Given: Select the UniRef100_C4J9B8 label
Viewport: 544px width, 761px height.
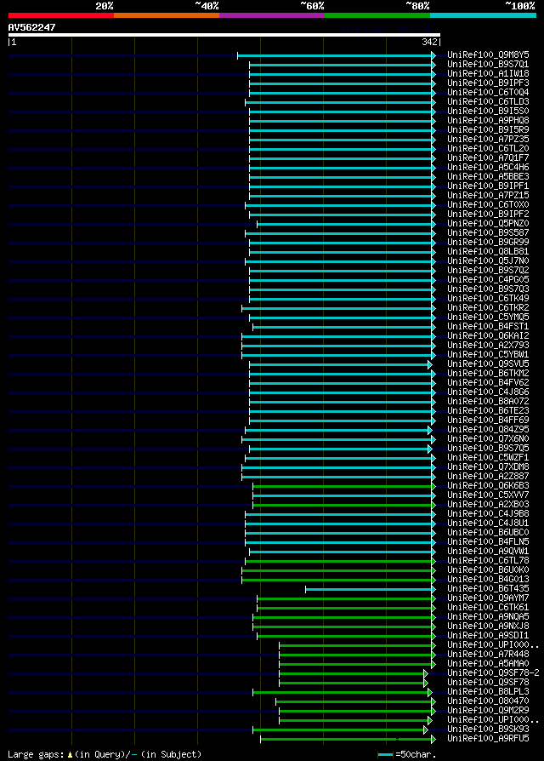Looking at the screenshot, I should tap(488, 514).
